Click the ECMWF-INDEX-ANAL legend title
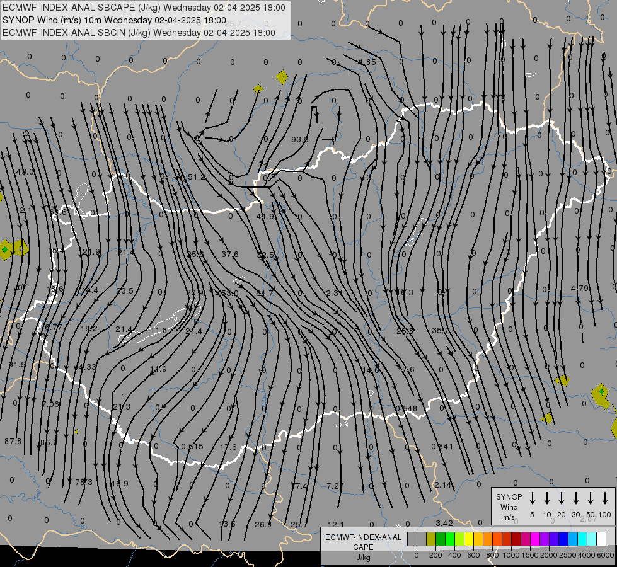 (x=363, y=537)
